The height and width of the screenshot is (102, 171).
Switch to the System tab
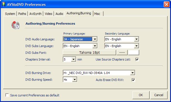[x=10, y=14]
